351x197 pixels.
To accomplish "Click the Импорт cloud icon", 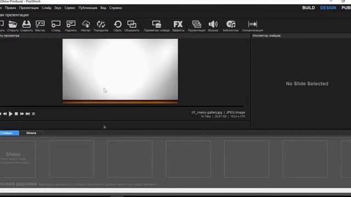I will pyautogui.click(x=86, y=24).
